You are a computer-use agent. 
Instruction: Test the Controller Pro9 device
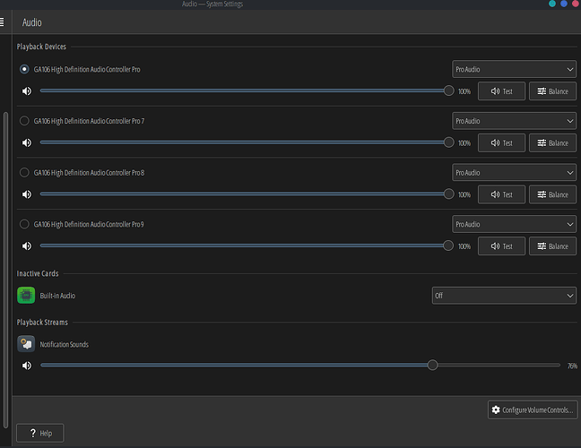[x=501, y=246]
